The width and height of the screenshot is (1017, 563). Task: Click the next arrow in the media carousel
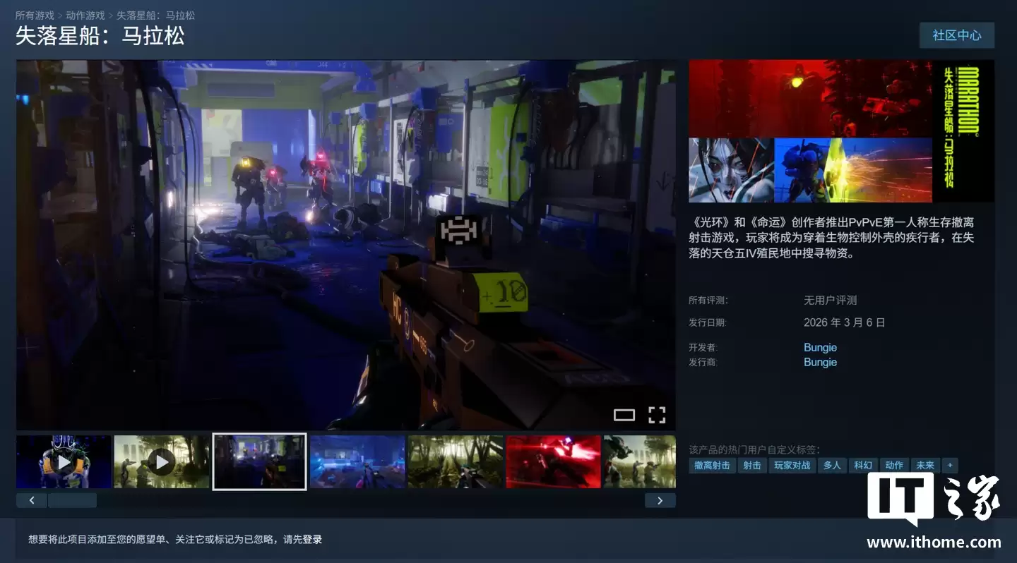pos(660,500)
